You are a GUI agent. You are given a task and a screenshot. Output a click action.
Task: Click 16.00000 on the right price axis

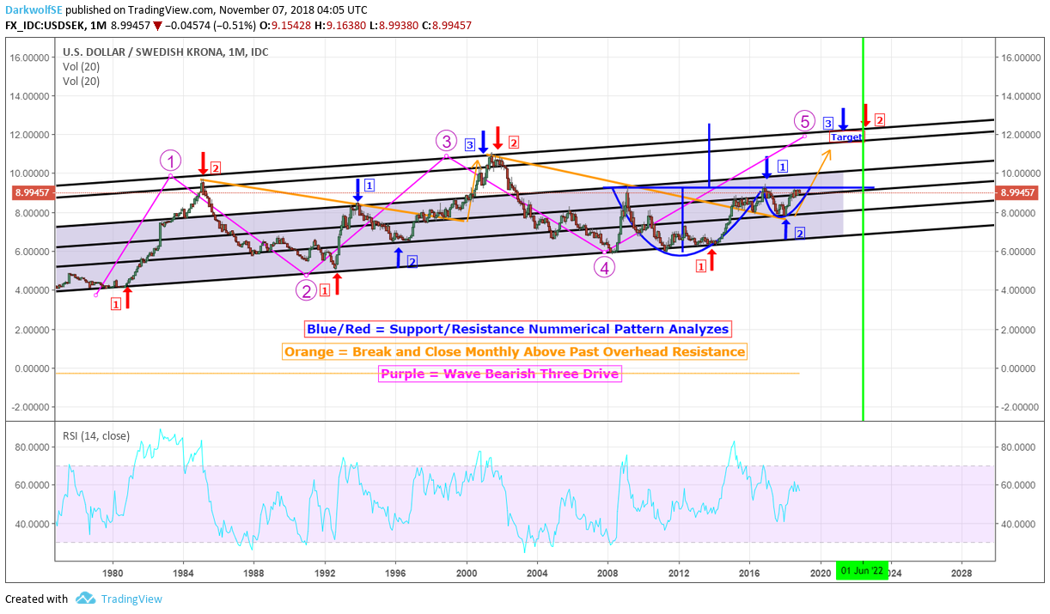pos(1020,58)
